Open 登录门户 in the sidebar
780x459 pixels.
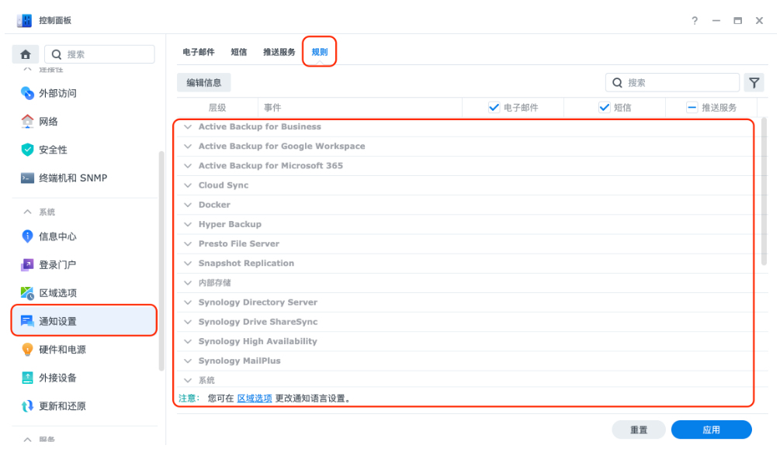tap(57, 264)
